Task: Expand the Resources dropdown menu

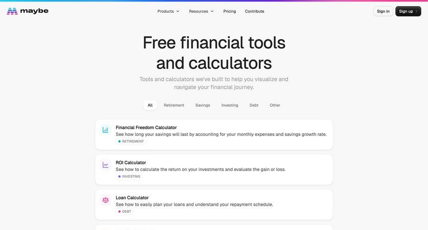Action: [201, 11]
